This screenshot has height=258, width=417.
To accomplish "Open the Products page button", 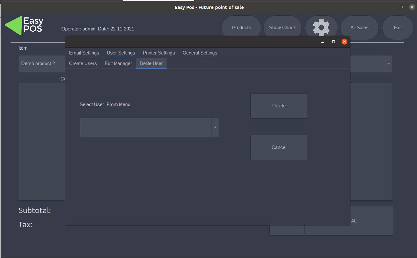I will tap(241, 28).
